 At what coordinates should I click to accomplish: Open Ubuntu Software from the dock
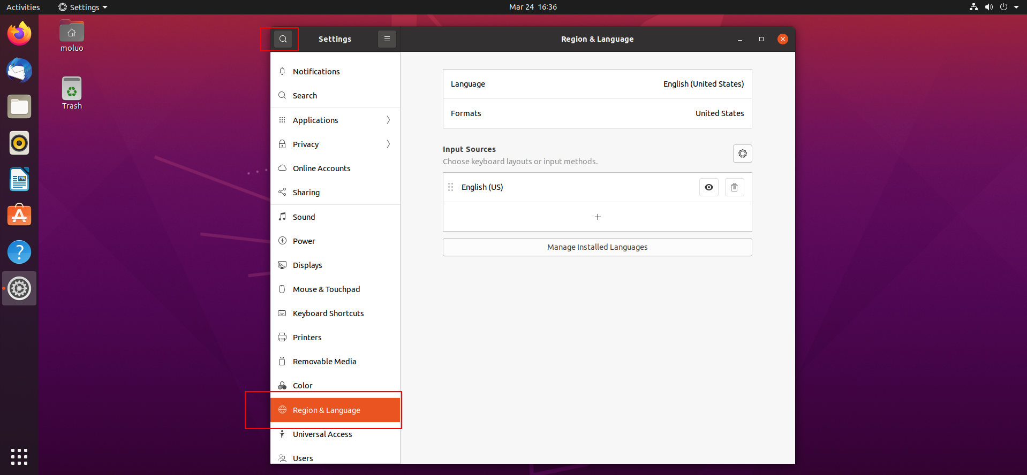click(19, 216)
